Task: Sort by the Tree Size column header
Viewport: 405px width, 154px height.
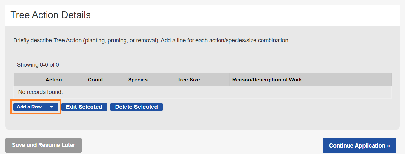Action: click(x=189, y=80)
